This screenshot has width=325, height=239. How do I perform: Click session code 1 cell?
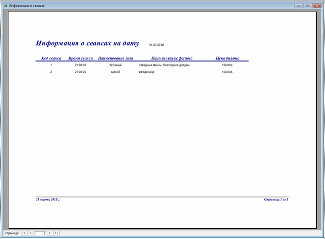[x=51, y=65]
